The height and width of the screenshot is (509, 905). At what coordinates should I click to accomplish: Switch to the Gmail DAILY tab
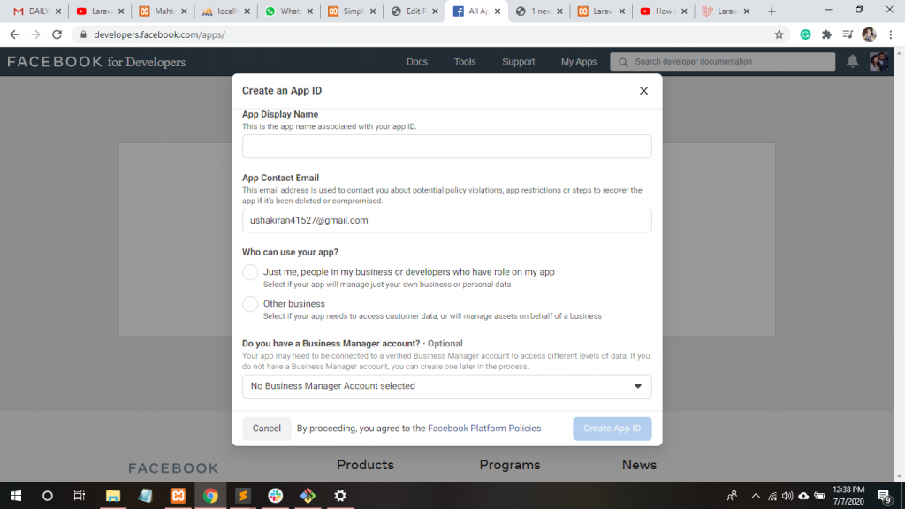37,11
